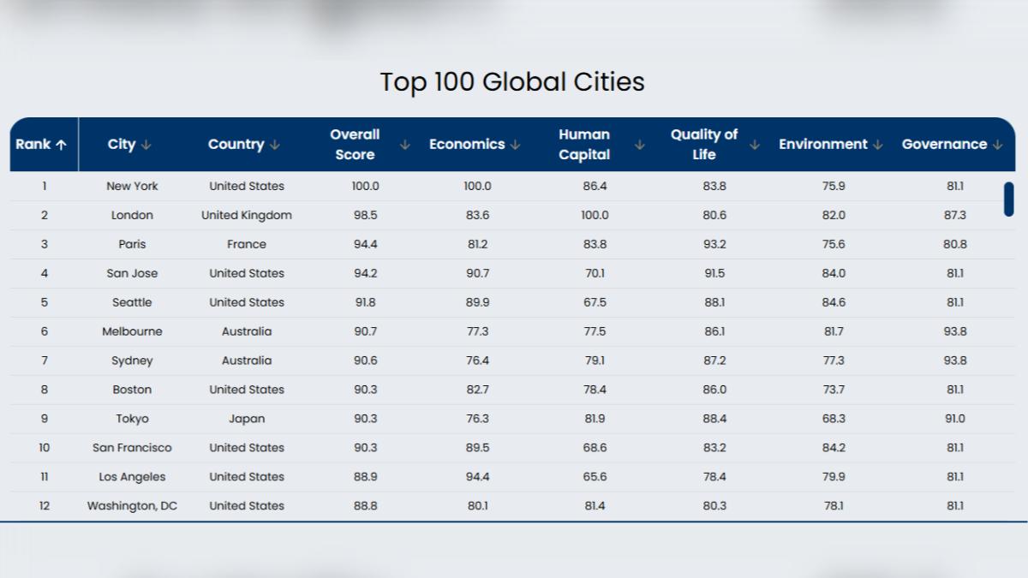This screenshot has width=1028, height=578.
Task: Select the London city cell
Action: pos(132,215)
